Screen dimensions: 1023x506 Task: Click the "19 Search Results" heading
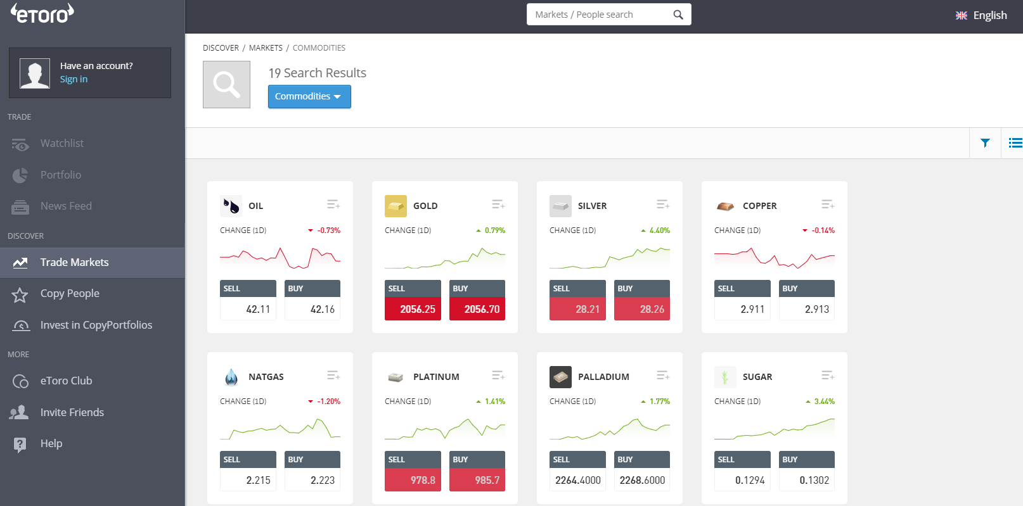click(317, 73)
